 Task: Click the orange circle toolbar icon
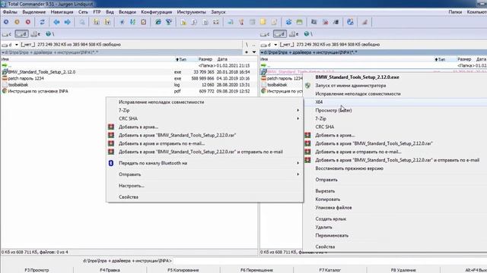coord(17,22)
